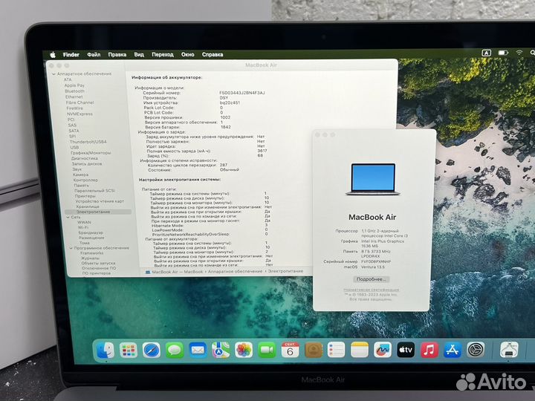Click the input source indicator in menu bar

click(x=486, y=53)
